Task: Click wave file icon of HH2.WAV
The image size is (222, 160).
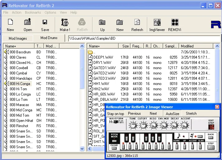Action: tap(90, 89)
